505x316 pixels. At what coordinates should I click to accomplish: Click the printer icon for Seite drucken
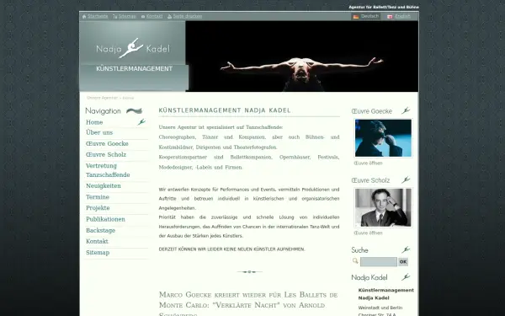pyautogui.click(x=170, y=17)
